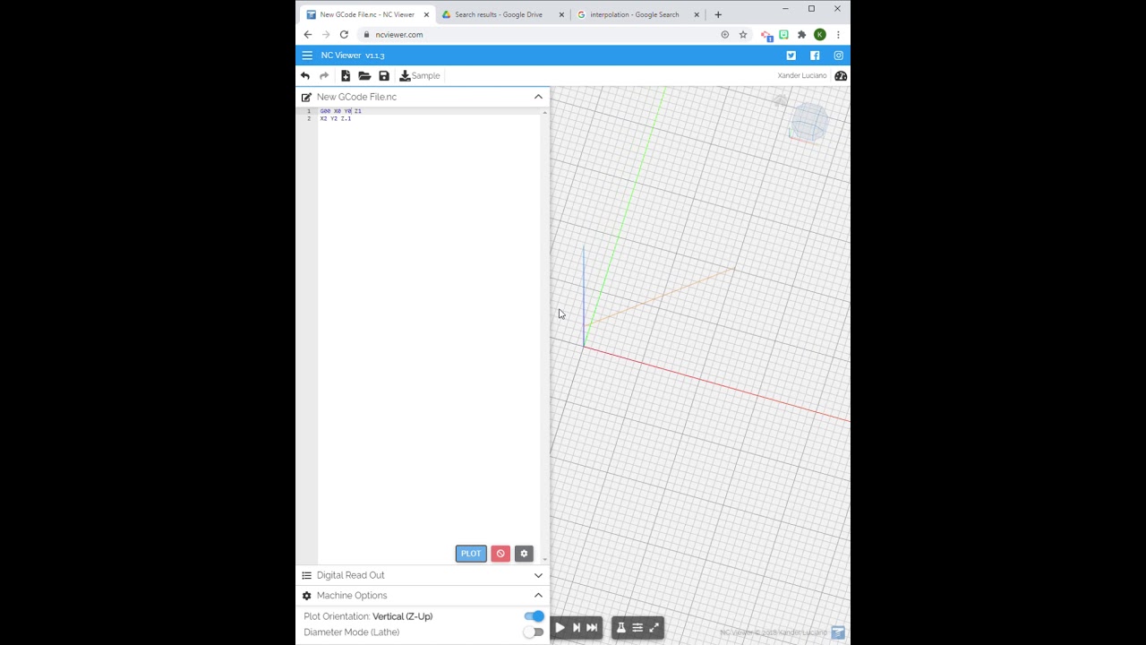This screenshot has height=645, width=1146.
Task: Collapse the Machine Options panel
Action: (x=538, y=596)
